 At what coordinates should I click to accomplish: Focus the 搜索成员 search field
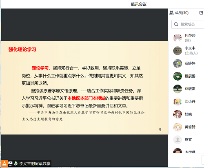pyautogui.click(x=188, y=24)
